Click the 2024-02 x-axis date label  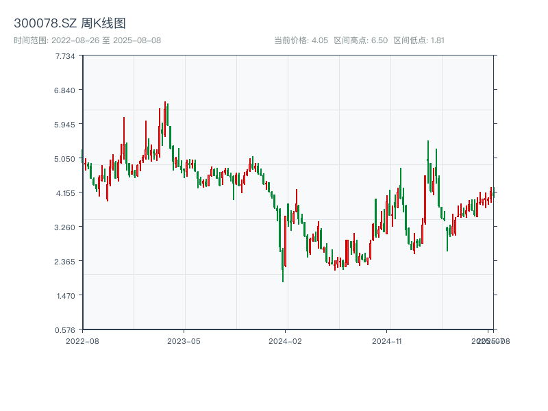coord(285,340)
